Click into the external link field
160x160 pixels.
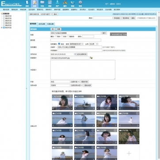pyautogui.click(x=80, y=50)
